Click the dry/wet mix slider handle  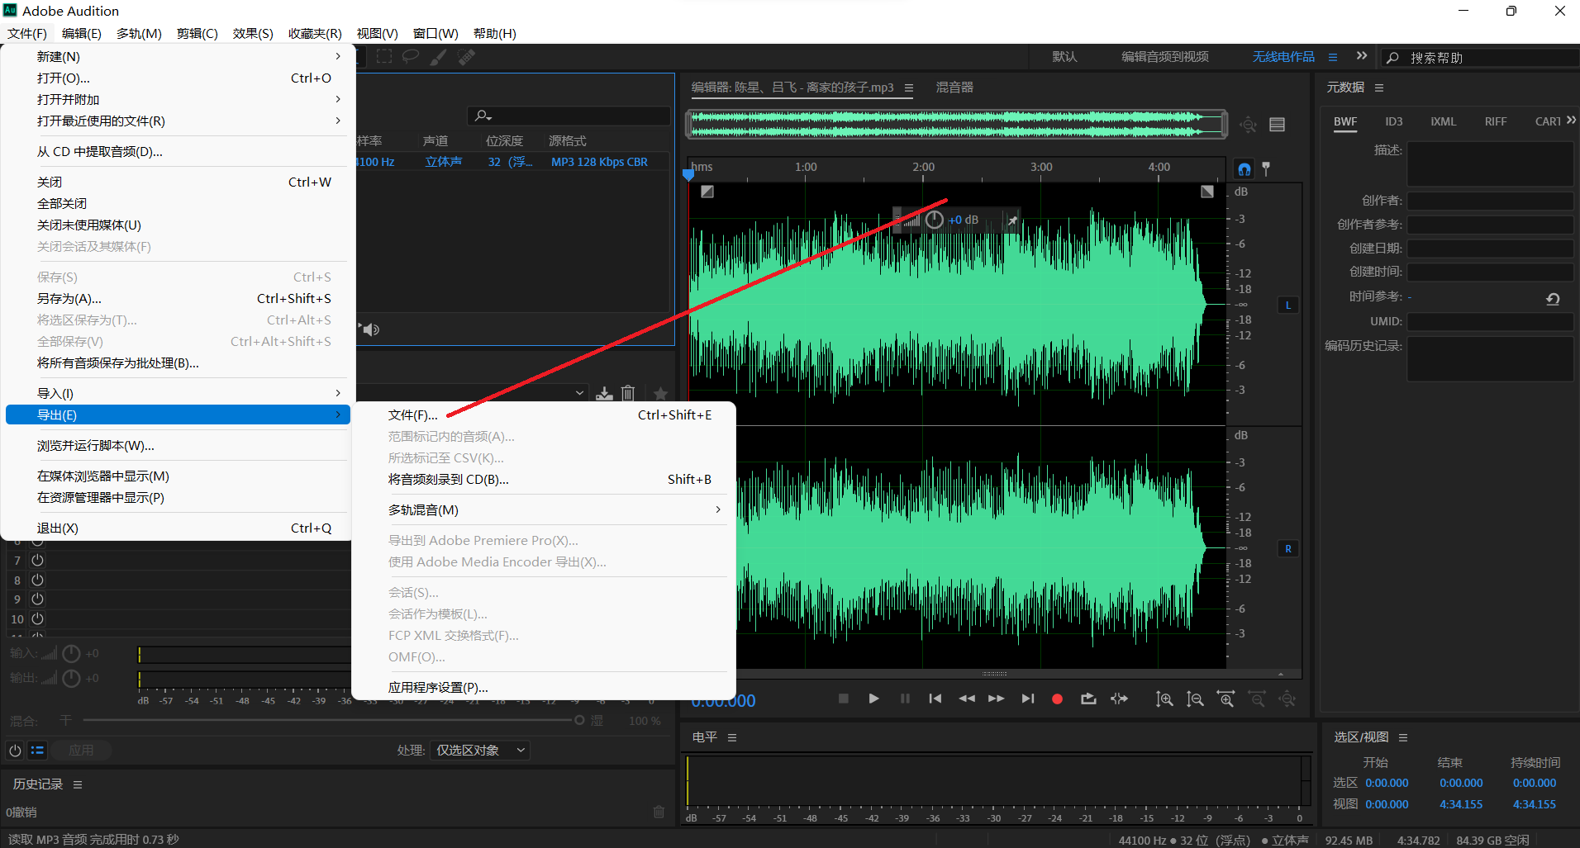[x=579, y=721]
